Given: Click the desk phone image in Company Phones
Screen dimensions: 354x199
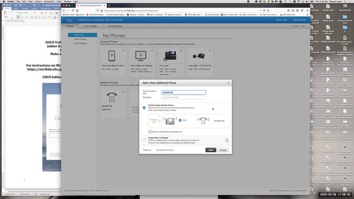Looking at the screenshot, I should pyautogui.click(x=170, y=56).
